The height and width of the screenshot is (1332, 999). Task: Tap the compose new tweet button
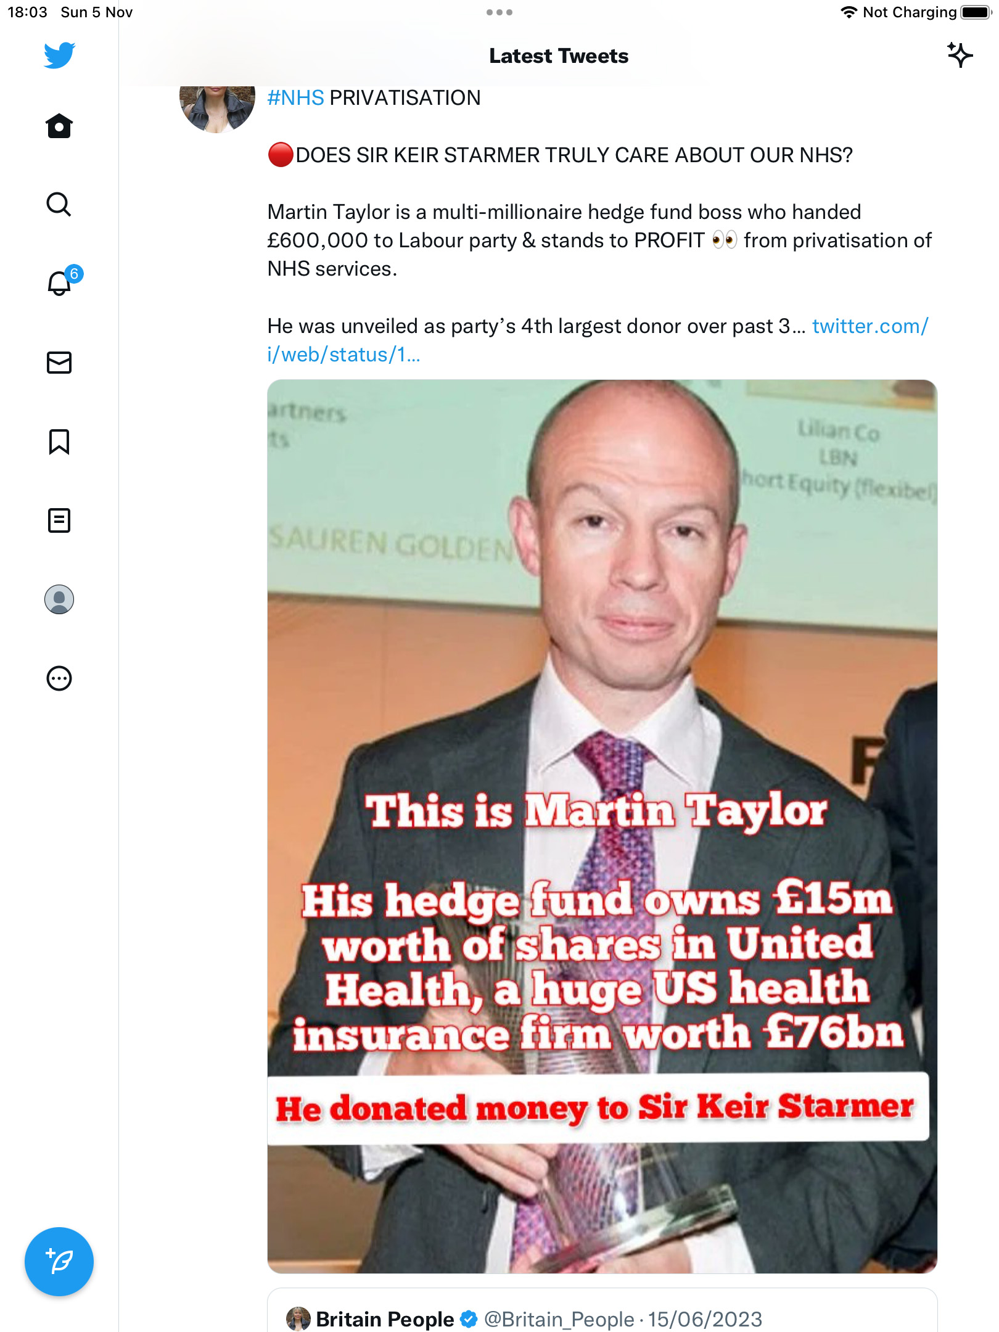tap(59, 1262)
